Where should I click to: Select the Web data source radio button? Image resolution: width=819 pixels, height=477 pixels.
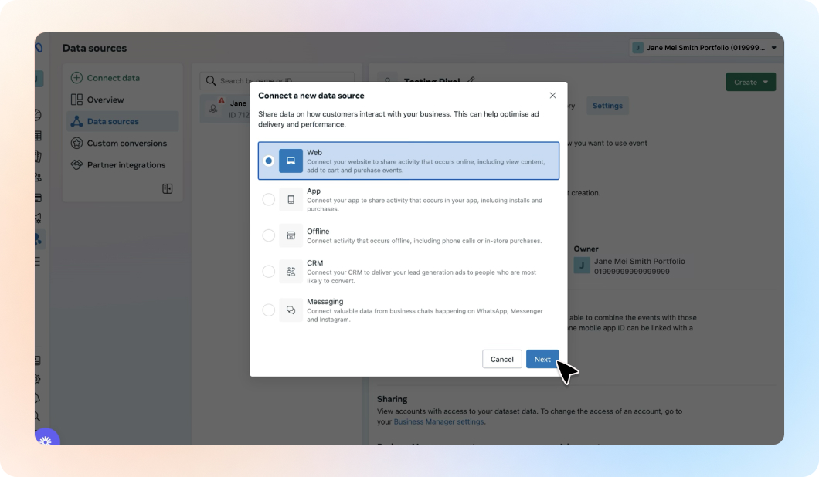[x=268, y=161]
